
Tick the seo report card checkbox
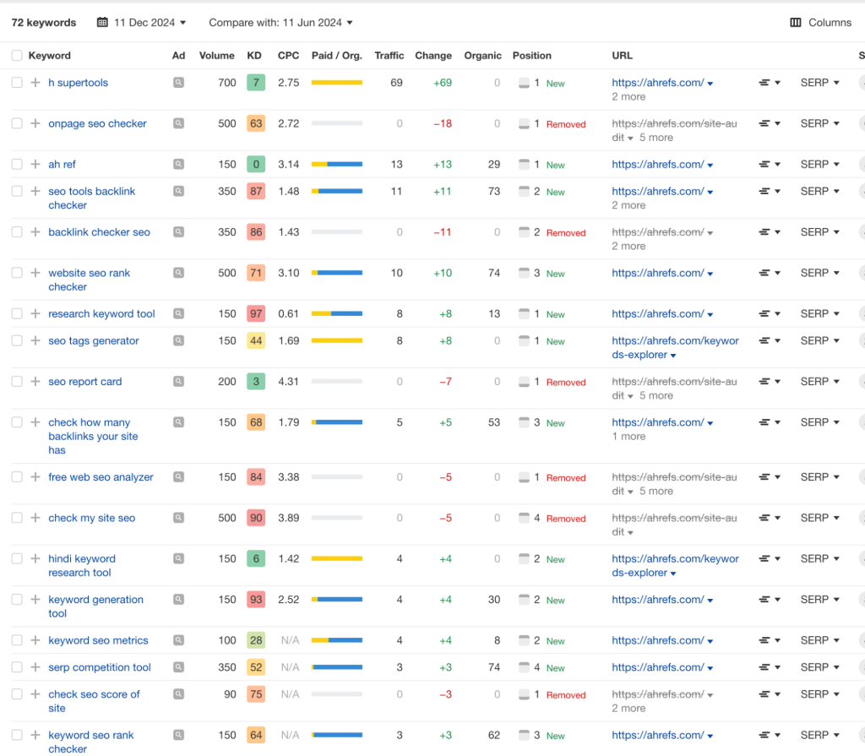click(17, 381)
